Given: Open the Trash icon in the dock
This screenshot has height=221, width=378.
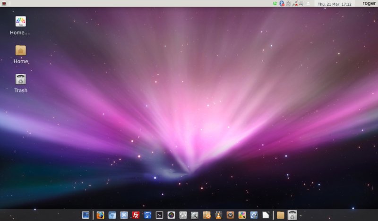Looking at the screenshot, I should pos(292,215).
